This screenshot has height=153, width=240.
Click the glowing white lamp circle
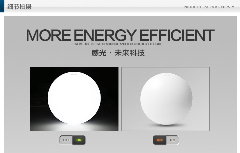74,98
